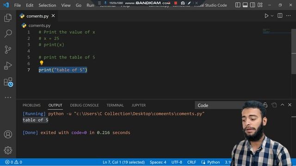Close the coments.py editor tab

point(53,16)
